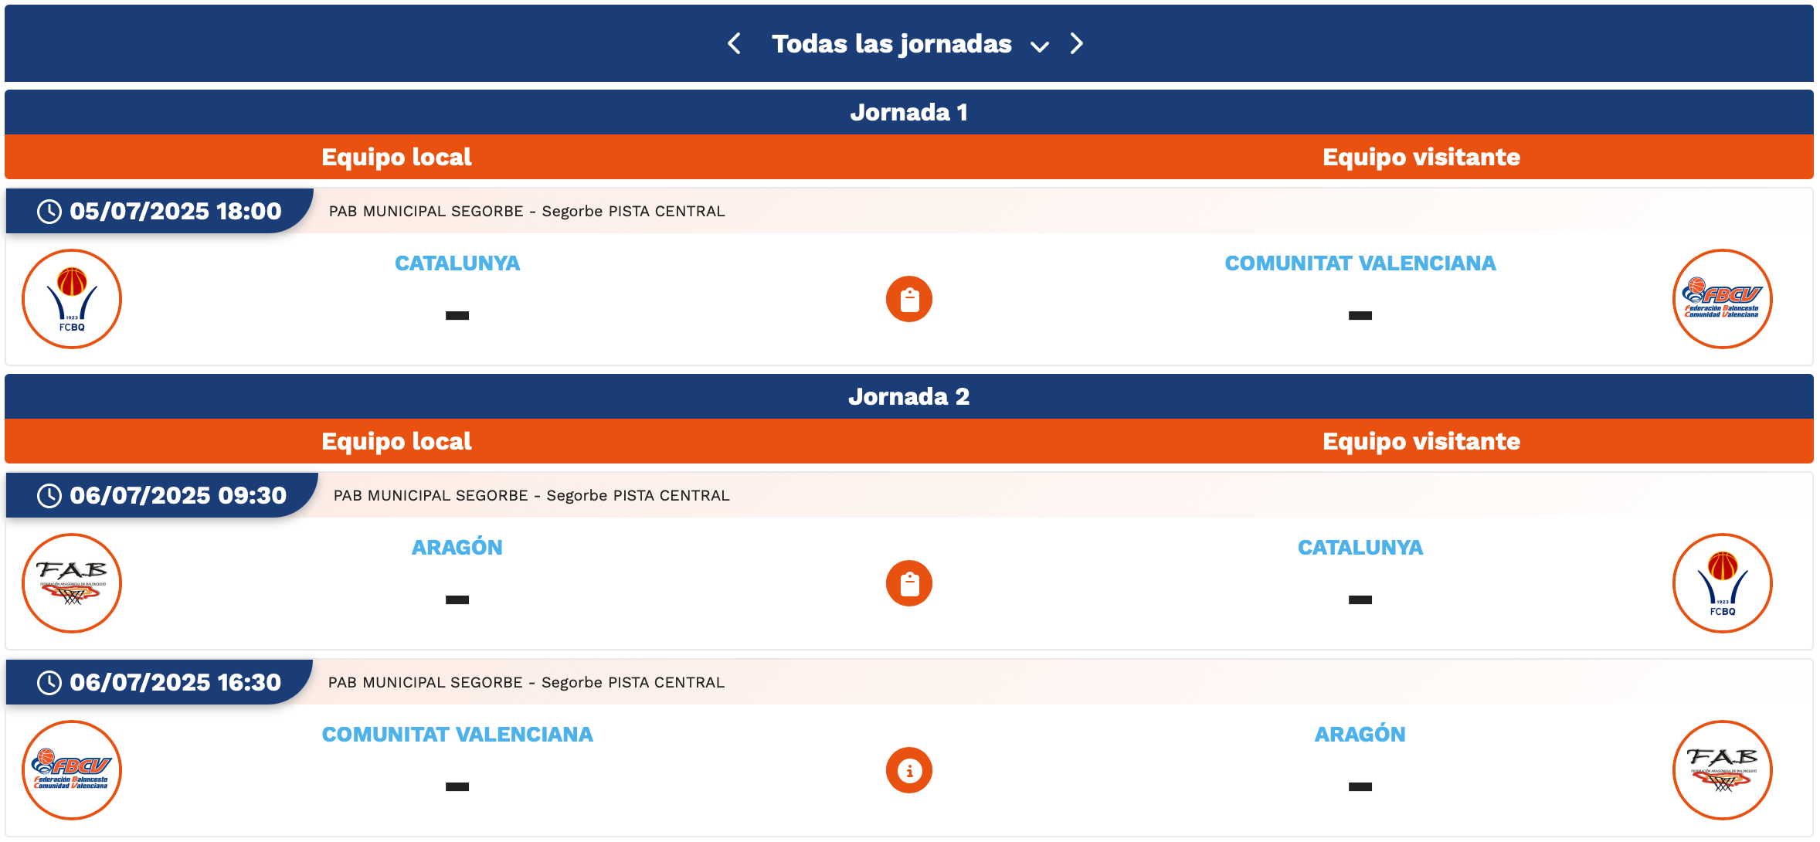1820x842 pixels.
Task: Open ARAGÓN local team link in Jornada 2
Action: (457, 548)
